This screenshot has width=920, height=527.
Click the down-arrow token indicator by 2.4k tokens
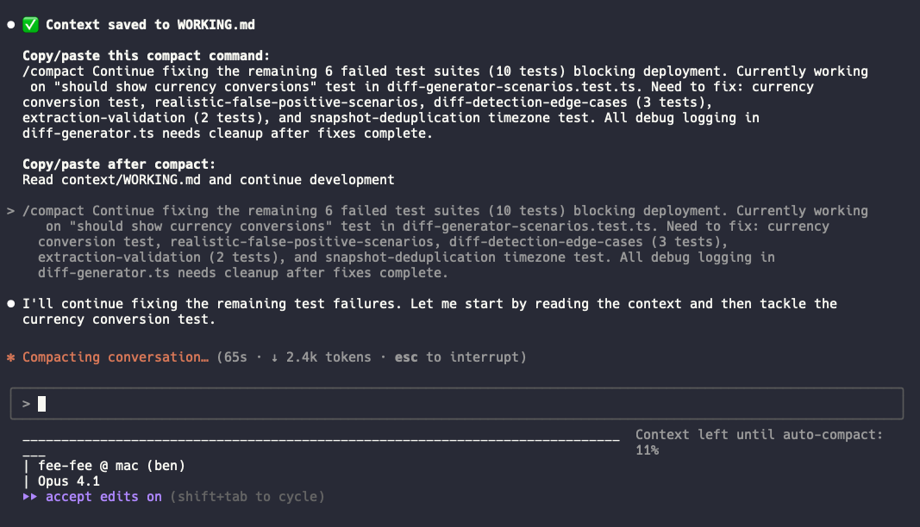click(x=274, y=357)
